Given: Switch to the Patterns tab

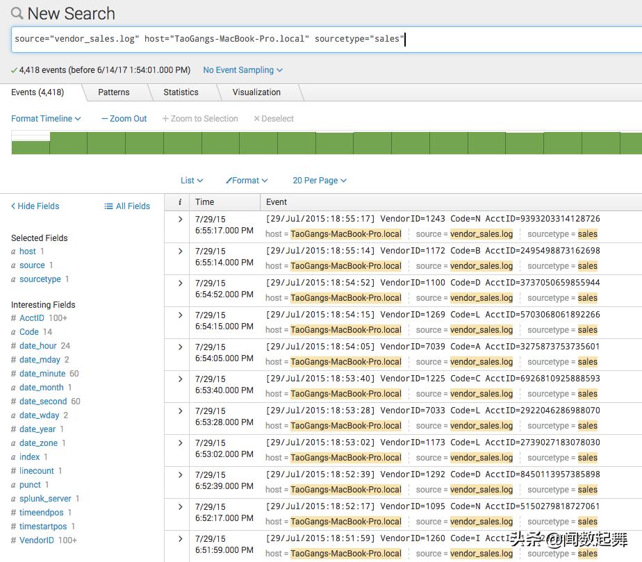Looking at the screenshot, I should (x=113, y=92).
